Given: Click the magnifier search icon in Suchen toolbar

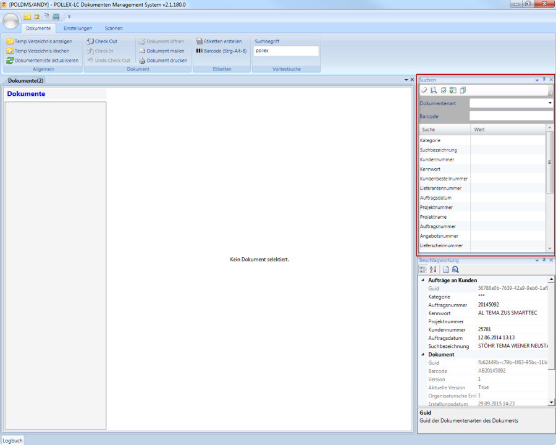Looking at the screenshot, I should pos(434,90).
